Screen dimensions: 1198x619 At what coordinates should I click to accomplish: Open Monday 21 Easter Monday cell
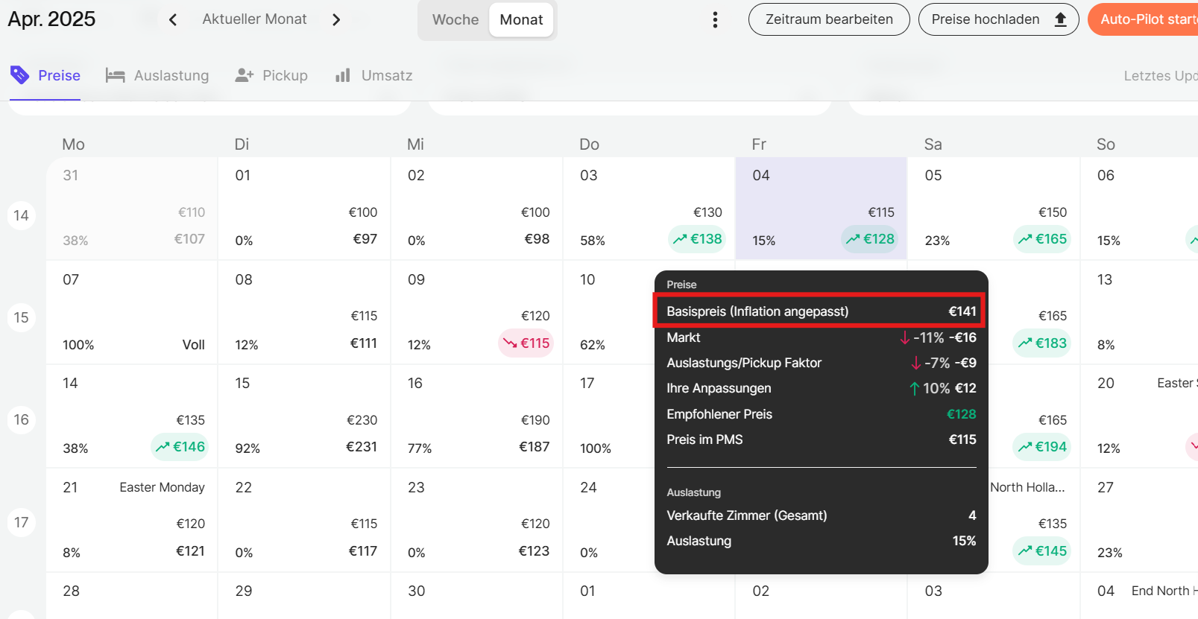pos(132,519)
